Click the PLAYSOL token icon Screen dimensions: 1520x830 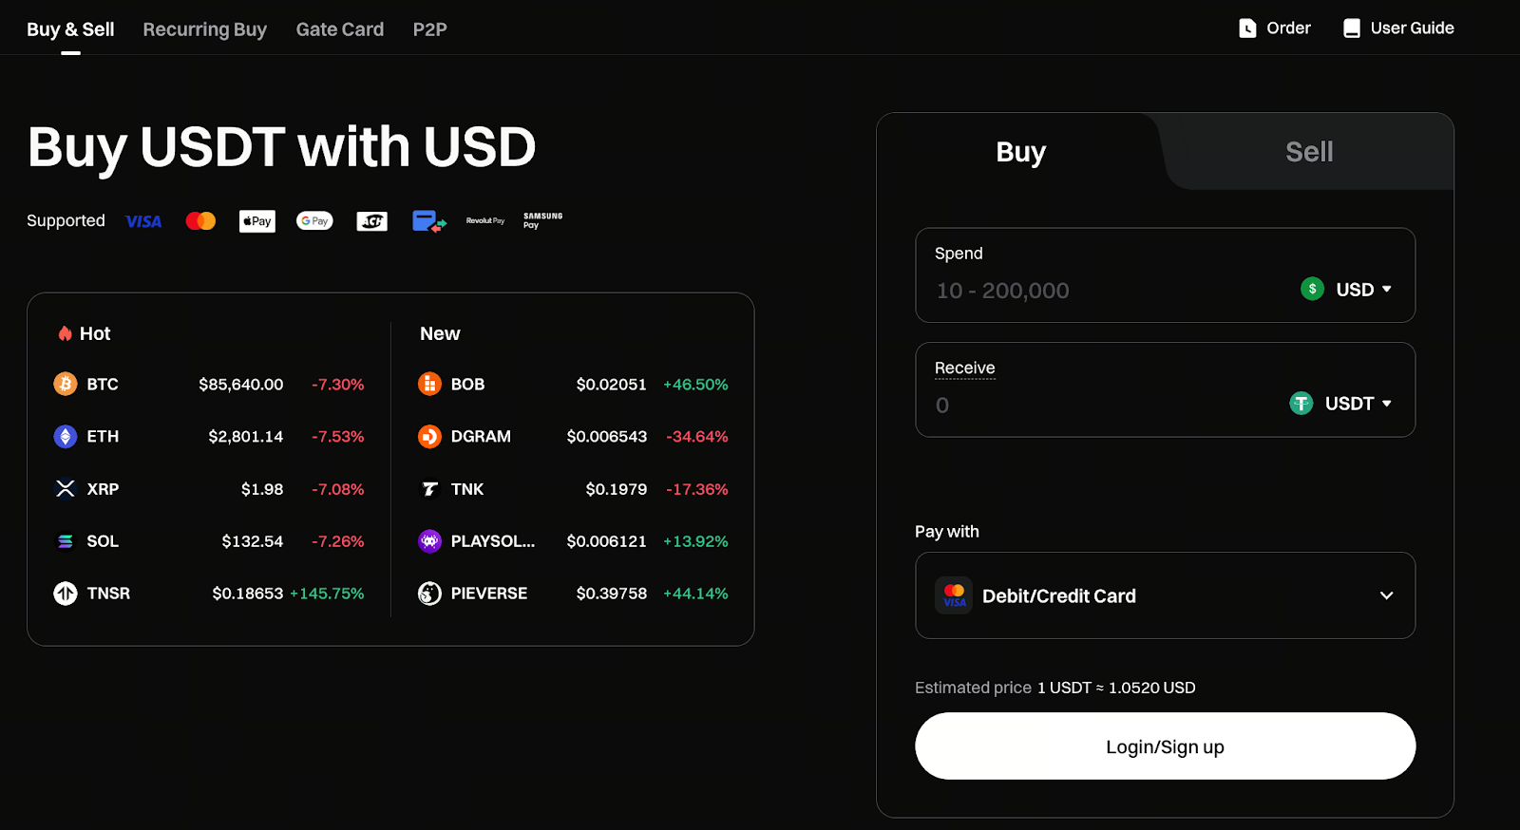pyautogui.click(x=429, y=541)
